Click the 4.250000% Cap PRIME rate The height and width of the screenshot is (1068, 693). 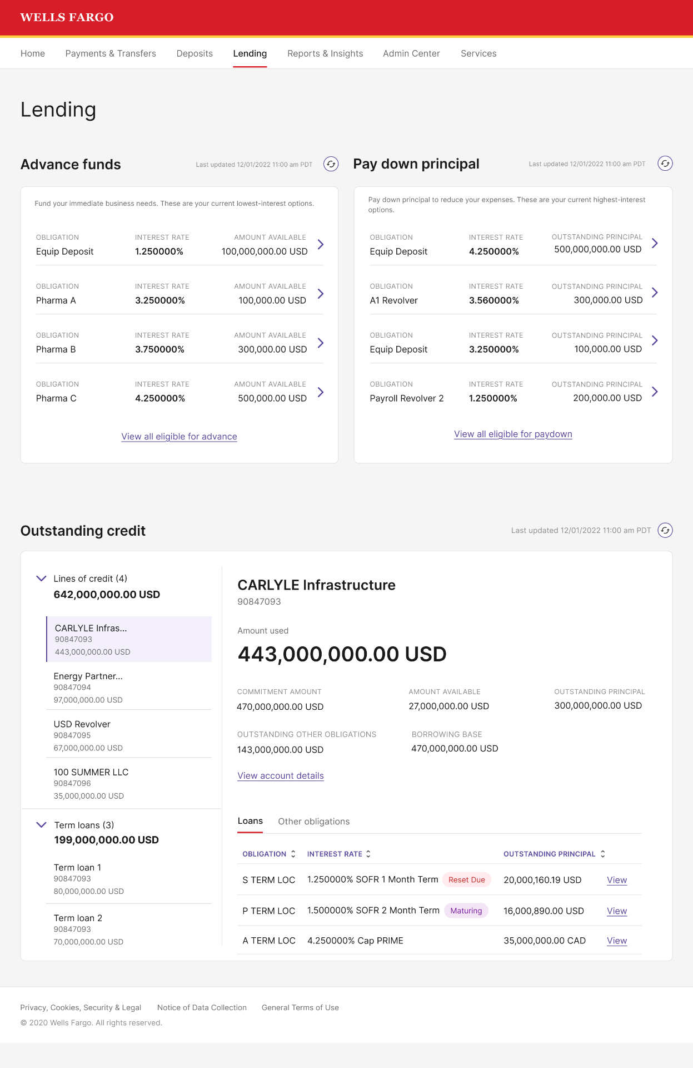click(355, 941)
